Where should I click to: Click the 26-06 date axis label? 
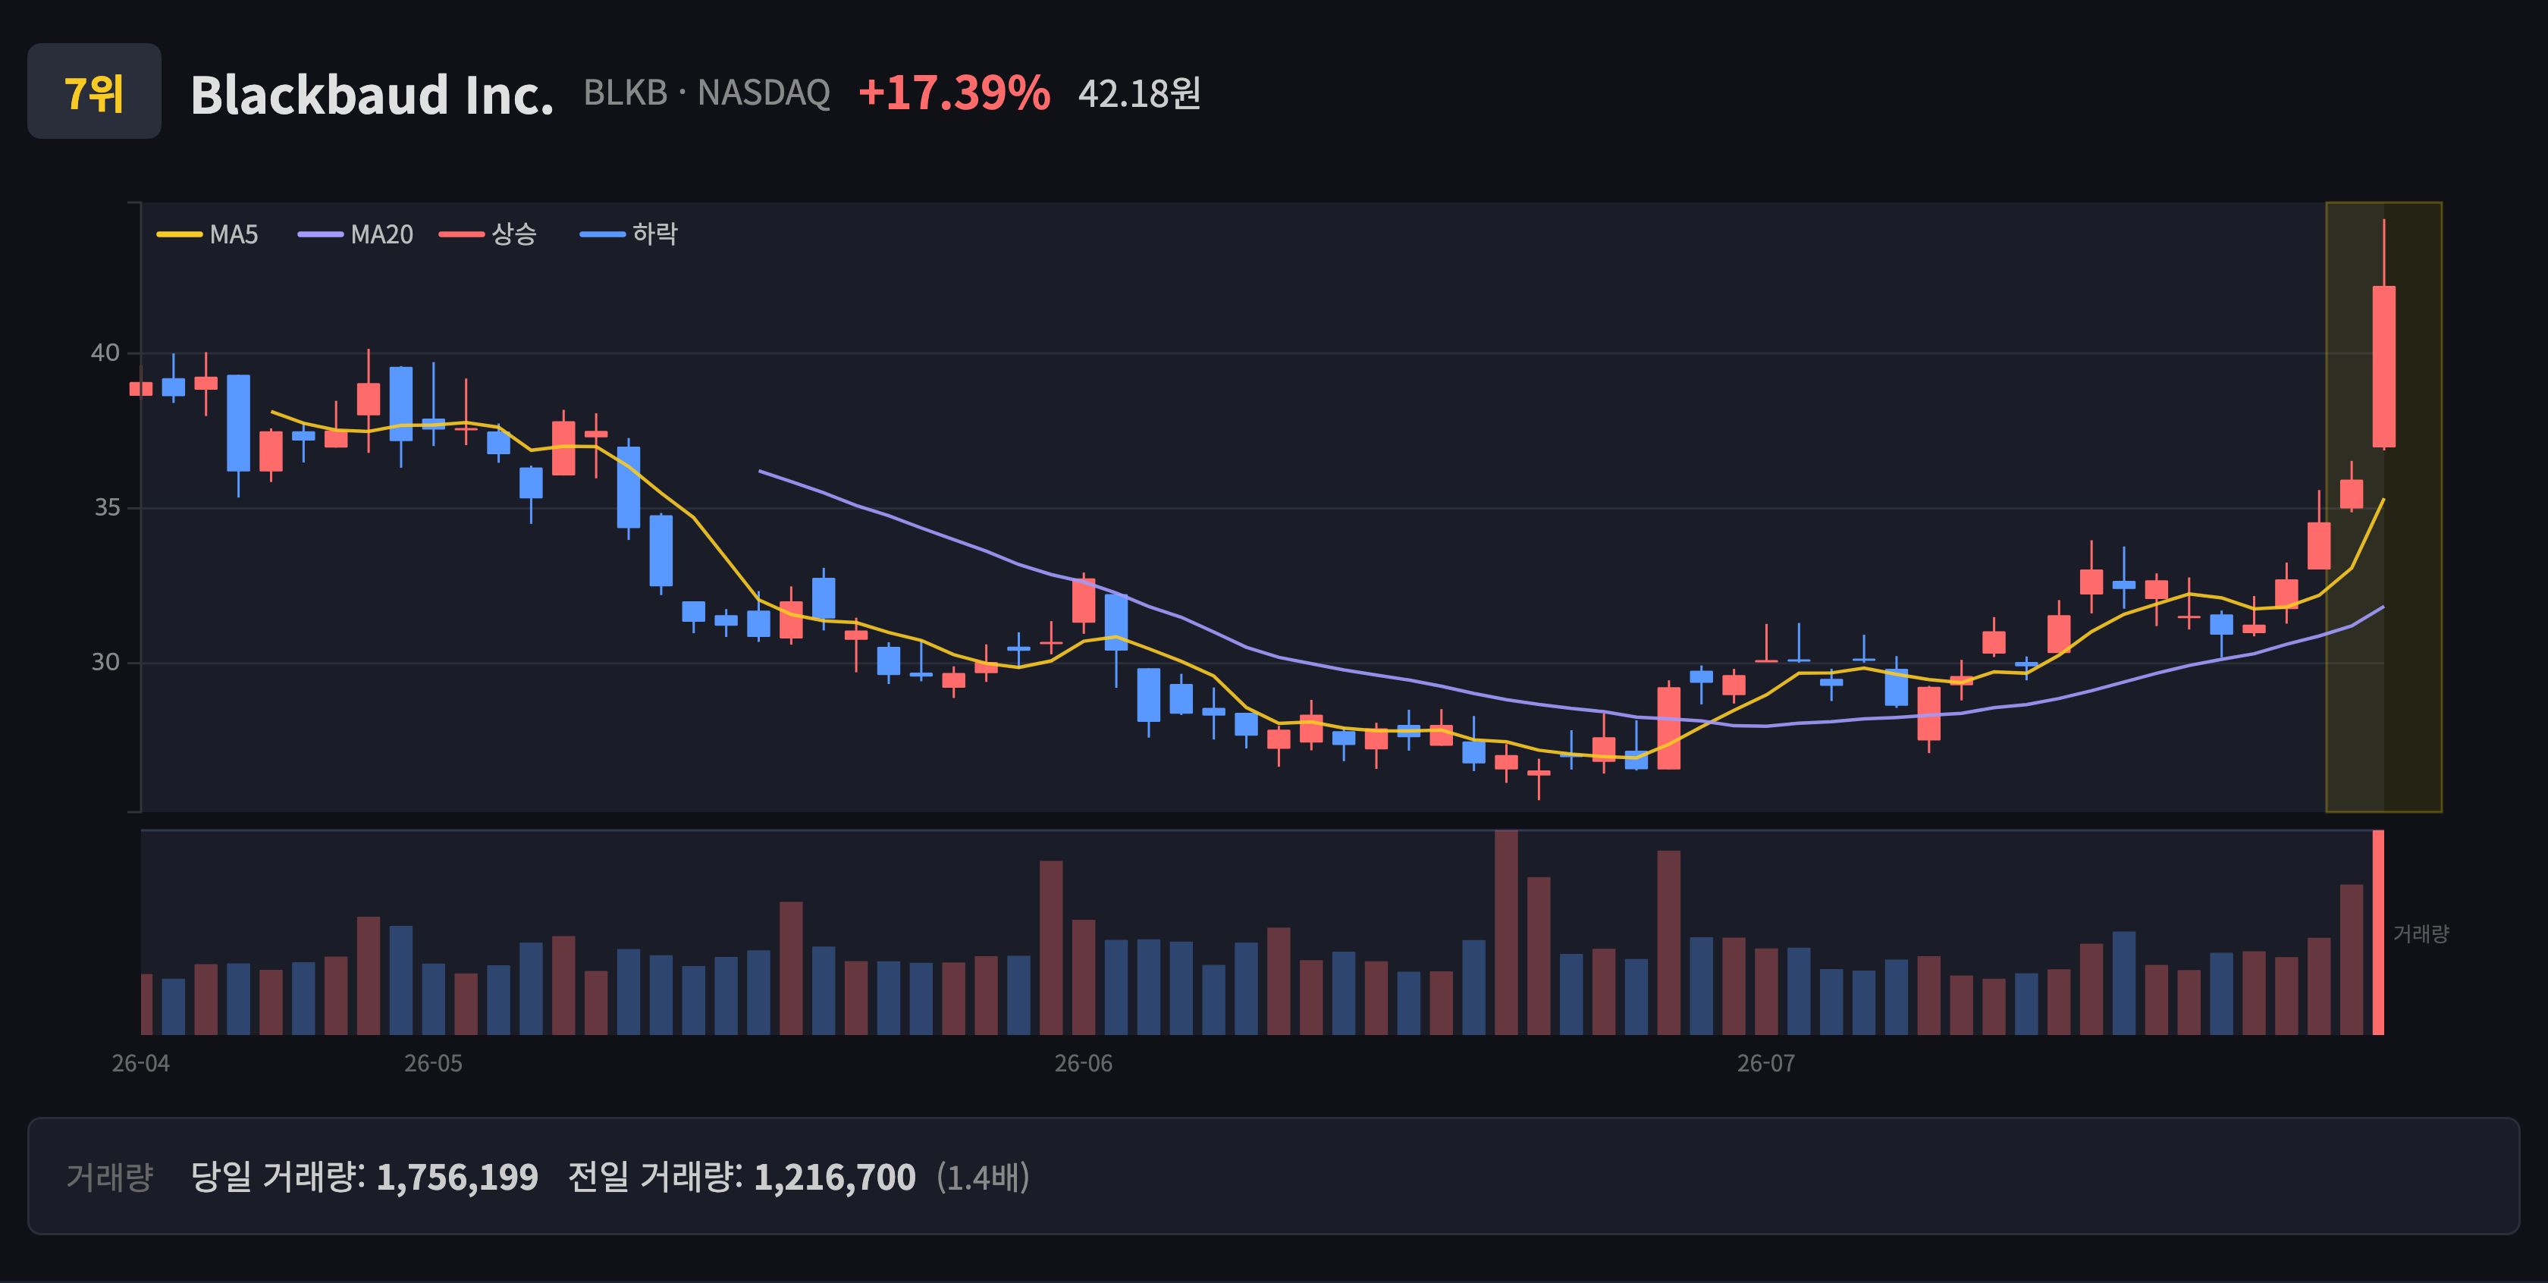(x=1083, y=1063)
